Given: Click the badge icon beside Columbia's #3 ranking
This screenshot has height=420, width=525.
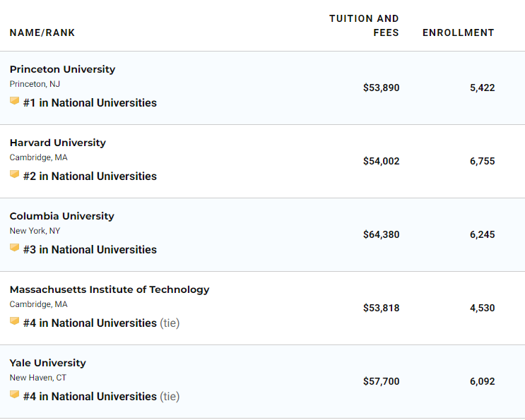Looking at the screenshot, I should (x=14, y=248).
